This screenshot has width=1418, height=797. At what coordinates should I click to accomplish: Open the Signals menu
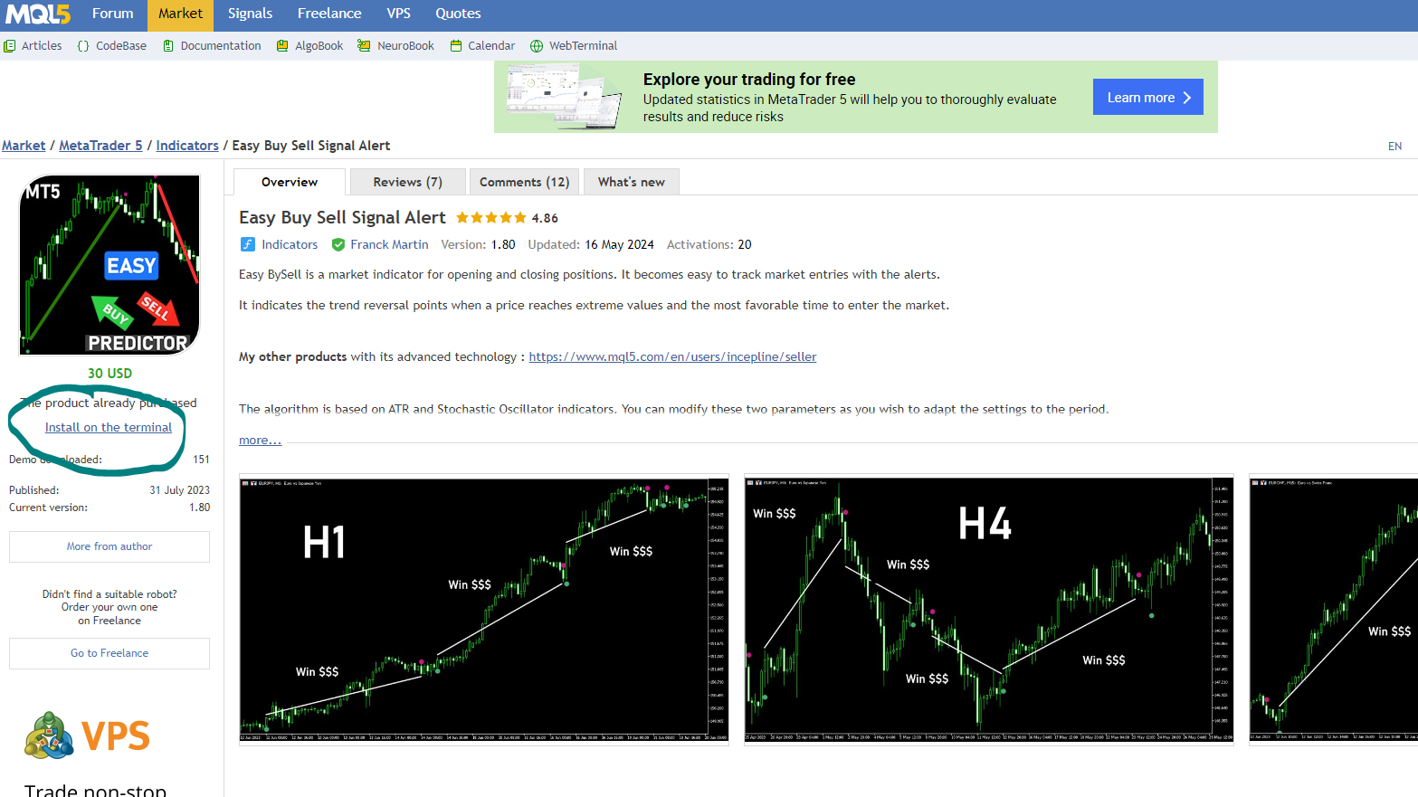[x=250, y=14]
